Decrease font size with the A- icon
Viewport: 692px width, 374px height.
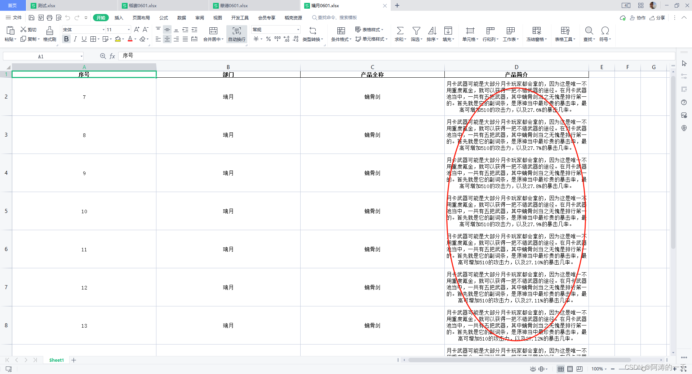[x=146, y=29]
